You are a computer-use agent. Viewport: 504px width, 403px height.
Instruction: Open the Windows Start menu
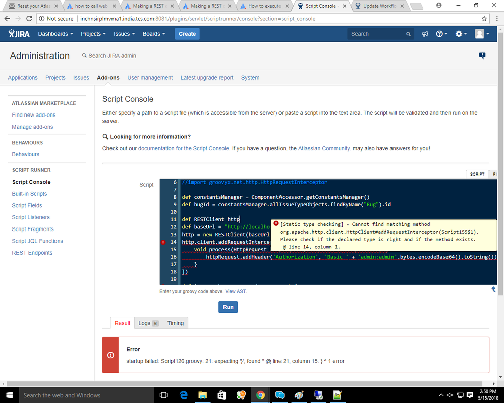[9, 395]
